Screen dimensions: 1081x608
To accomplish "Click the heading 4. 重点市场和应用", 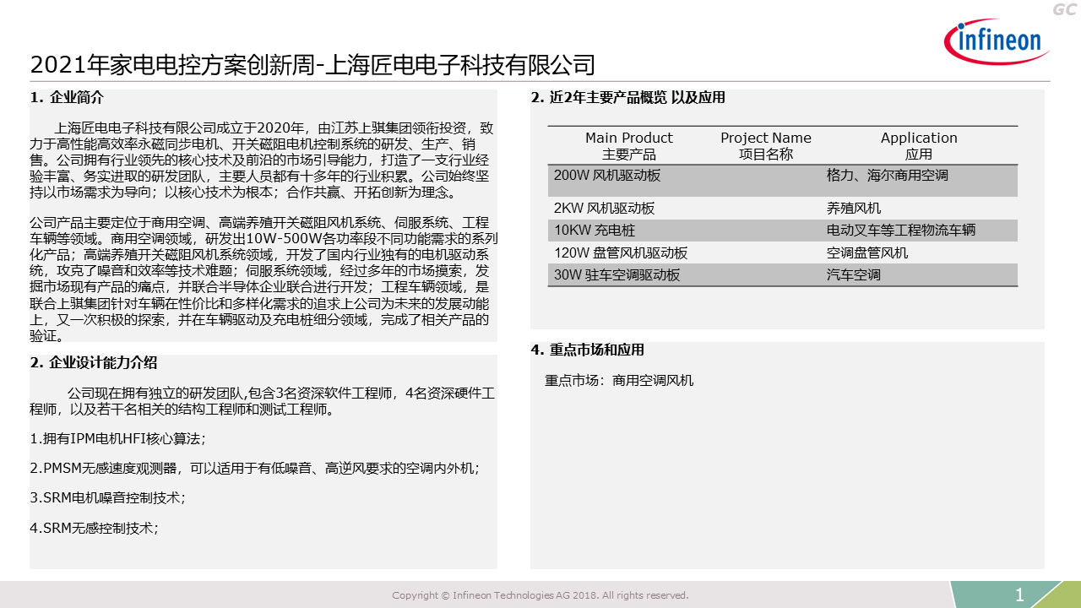I will coord(587,350).
